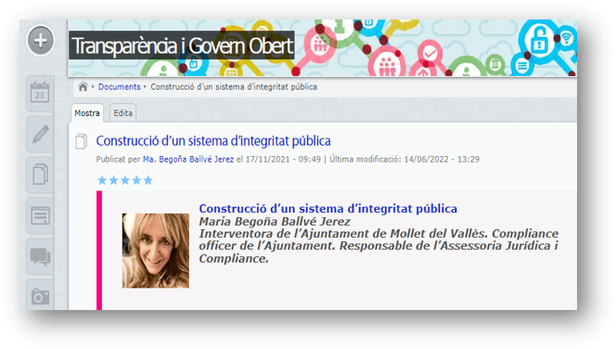The width and height of the screenshot is (616, 349).
Task: Rate the document with the first star
Action: click(102, 180)
